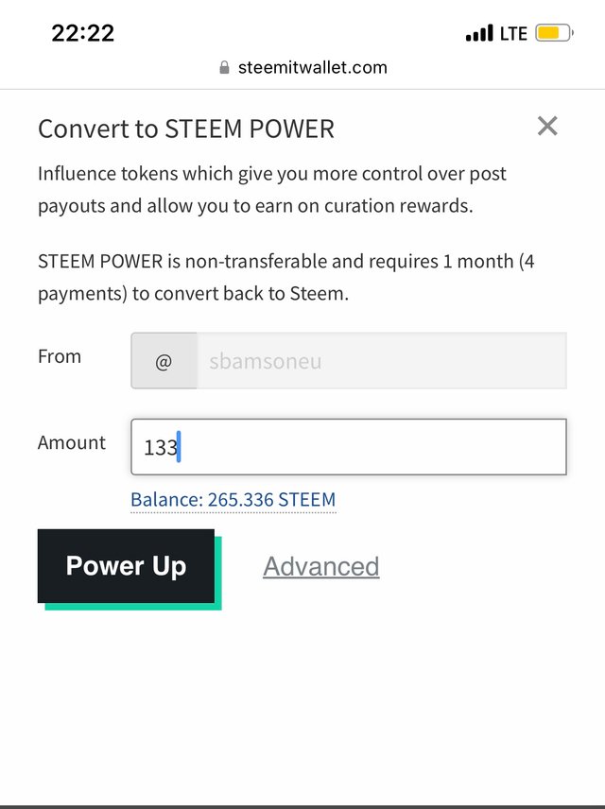
Task: Tap the cellular signal bars icon
Action: [479, 34]
